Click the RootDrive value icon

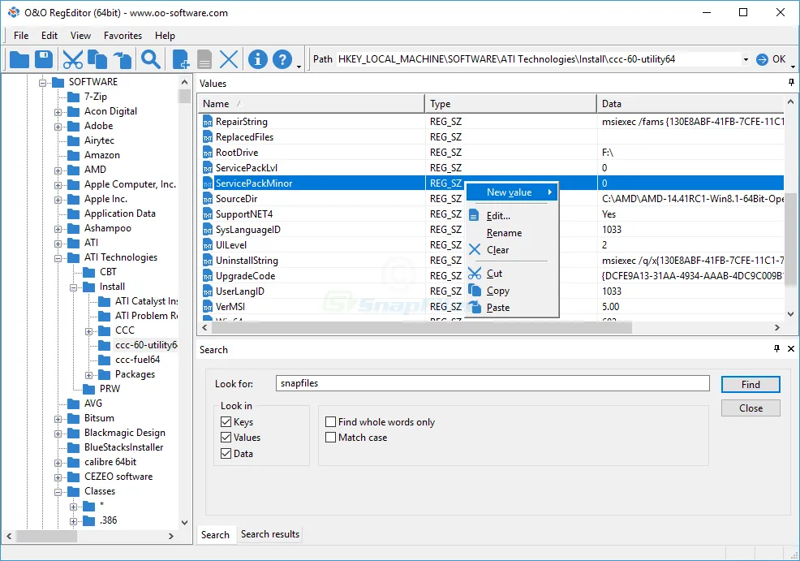click(207, 153)
